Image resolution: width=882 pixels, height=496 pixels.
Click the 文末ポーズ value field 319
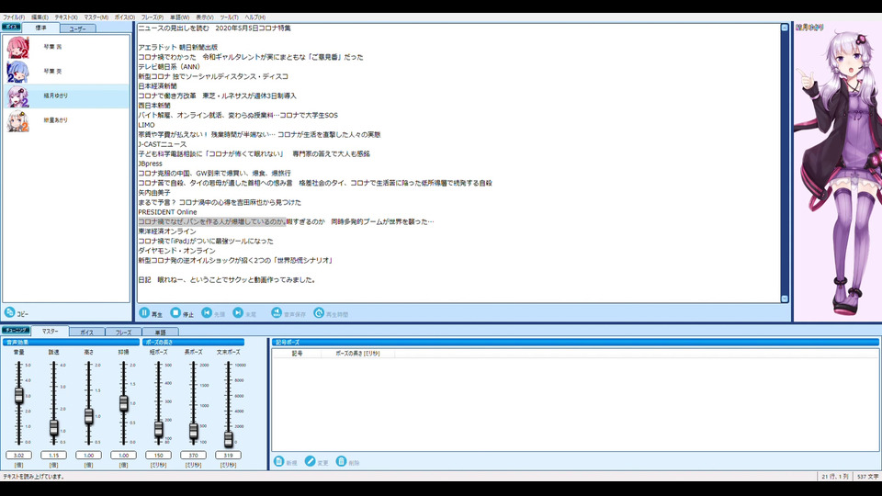coord(229,455)
